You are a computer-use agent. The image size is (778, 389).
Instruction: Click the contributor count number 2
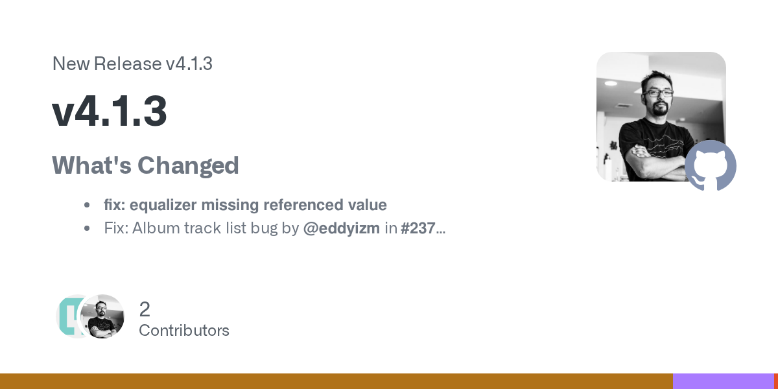pyautogui.click(x=145, y=309)
